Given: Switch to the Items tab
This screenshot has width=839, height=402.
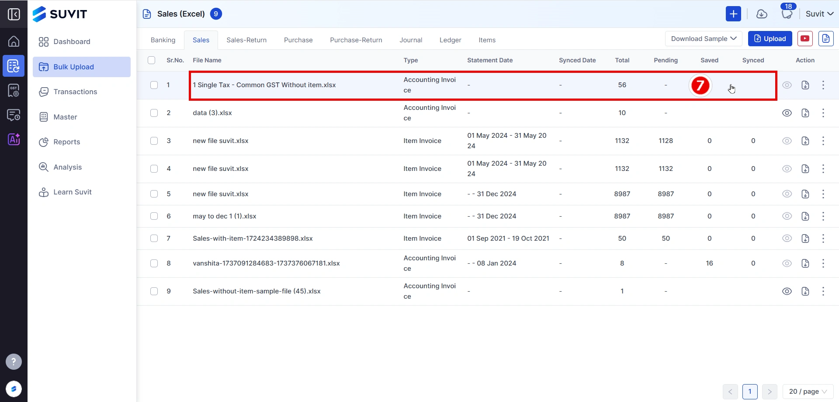Looking at the screenshot, I should pyautogui.click(x=487, y=40).
